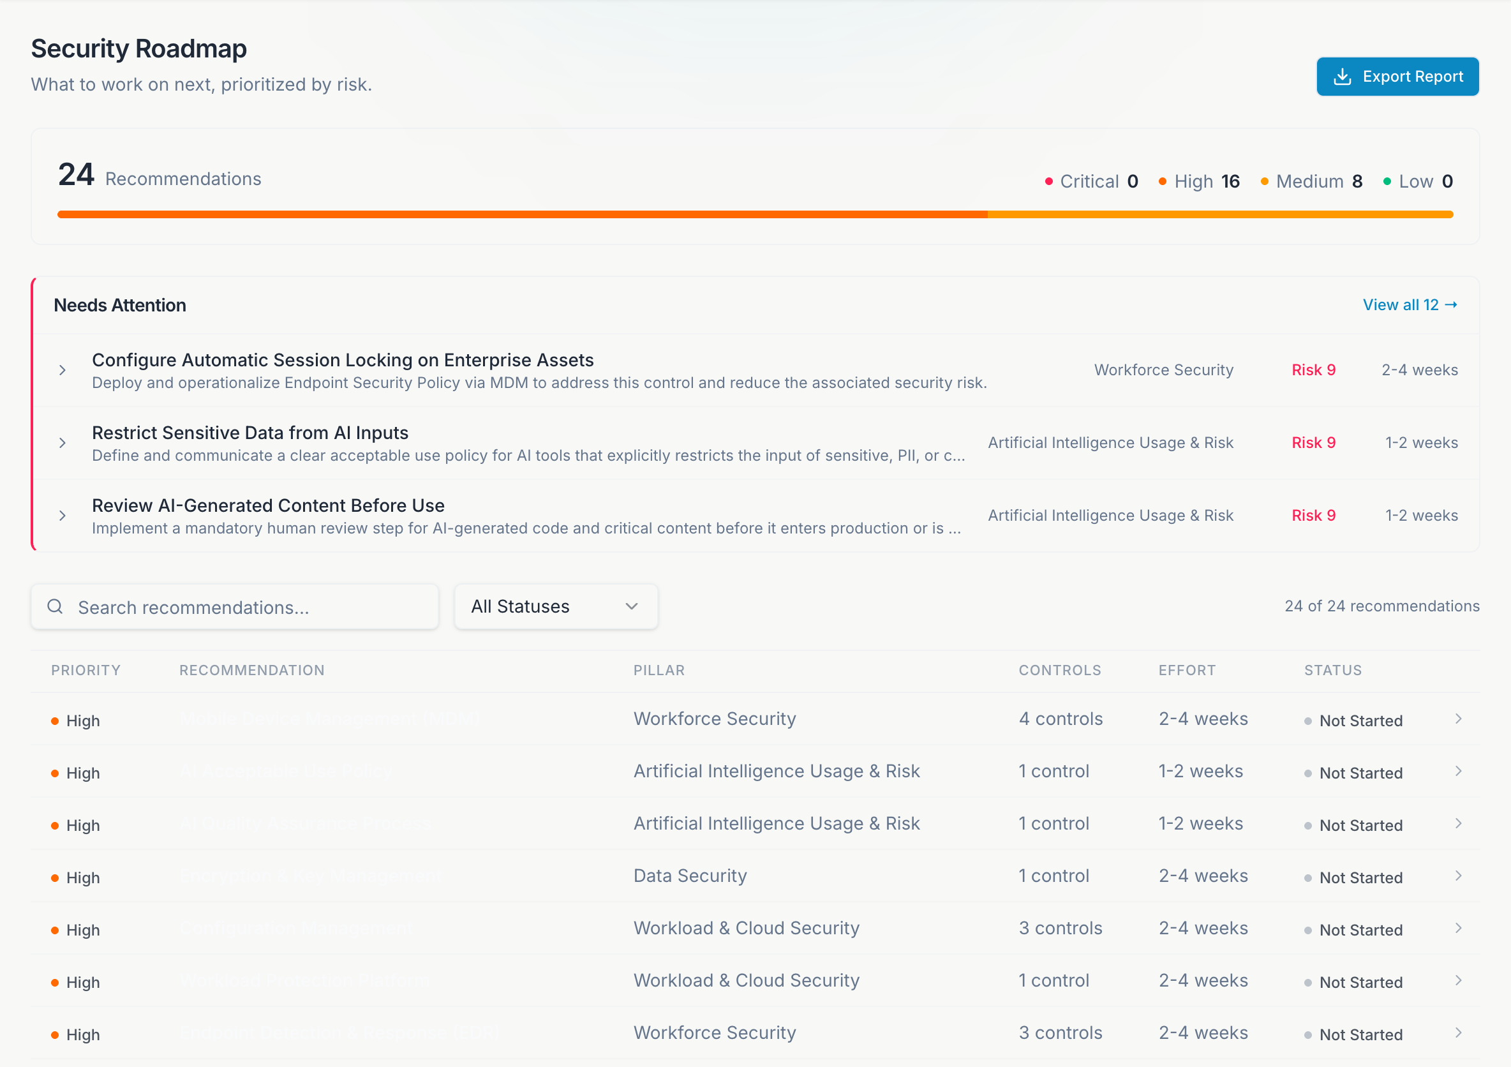Click the dark orange High segment of the bar

coord(523,214)
